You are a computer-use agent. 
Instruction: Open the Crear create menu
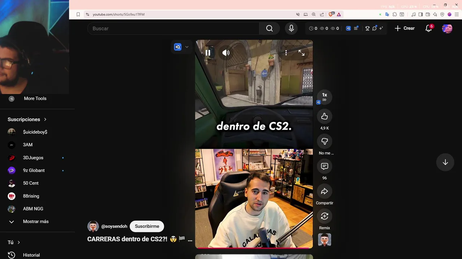(405, 28)
